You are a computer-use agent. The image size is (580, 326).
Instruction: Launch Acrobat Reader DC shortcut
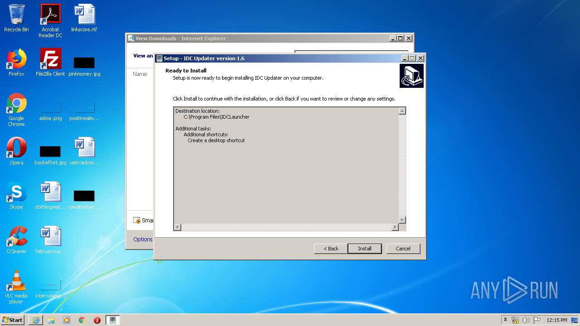(x=50, y=21)
